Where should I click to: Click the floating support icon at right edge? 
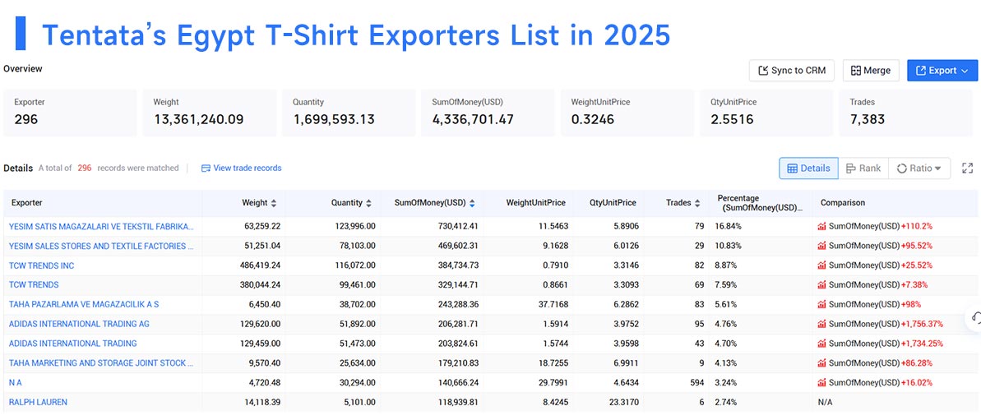[x=974, y=317]
